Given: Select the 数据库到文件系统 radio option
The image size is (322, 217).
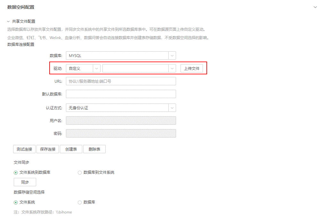Looking at the screenshot, I should (79, 172).
